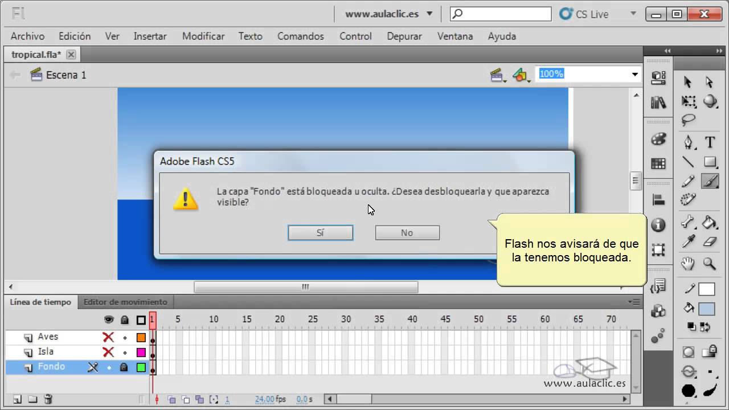This screenshot has width=729, height=410.
Task: Toggle visibility of all layers eye
Action: click(x=109, y=320)
